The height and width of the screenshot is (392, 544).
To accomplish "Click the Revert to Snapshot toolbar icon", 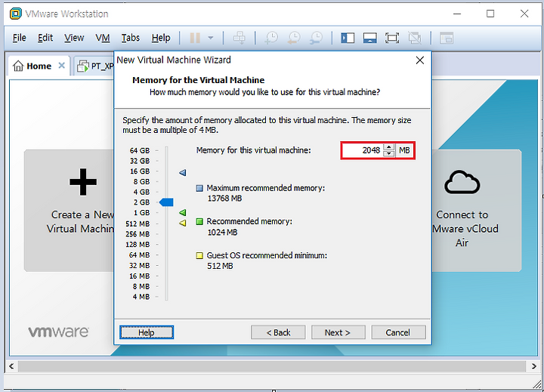I will tap(294, 38).
